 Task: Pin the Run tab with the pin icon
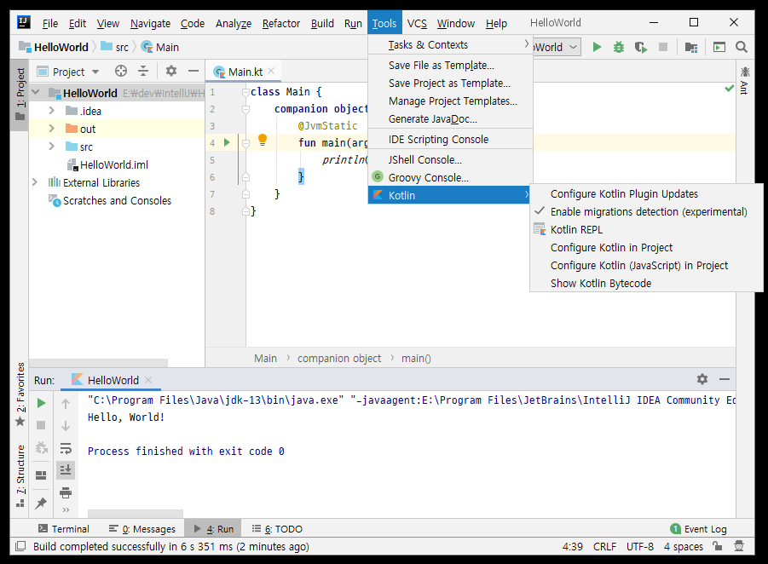coord(41,504)
